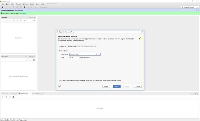Viewport: 200px width, 121px height.
Task: Open the Tools menu
Action: [x=12, y=4]
